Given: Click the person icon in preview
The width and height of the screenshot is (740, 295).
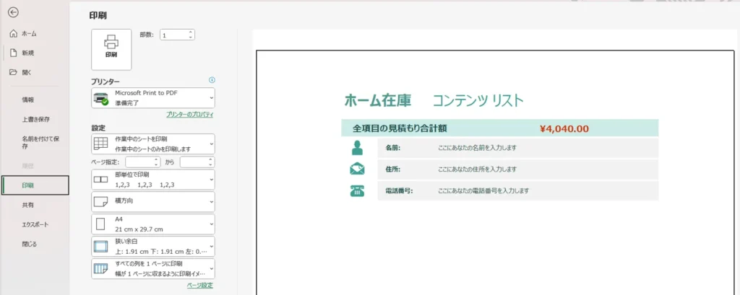Looking at the screenshot, I should [357, 148].
